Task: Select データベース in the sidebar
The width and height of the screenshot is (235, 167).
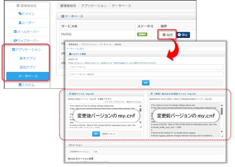Action: (27, 76)
